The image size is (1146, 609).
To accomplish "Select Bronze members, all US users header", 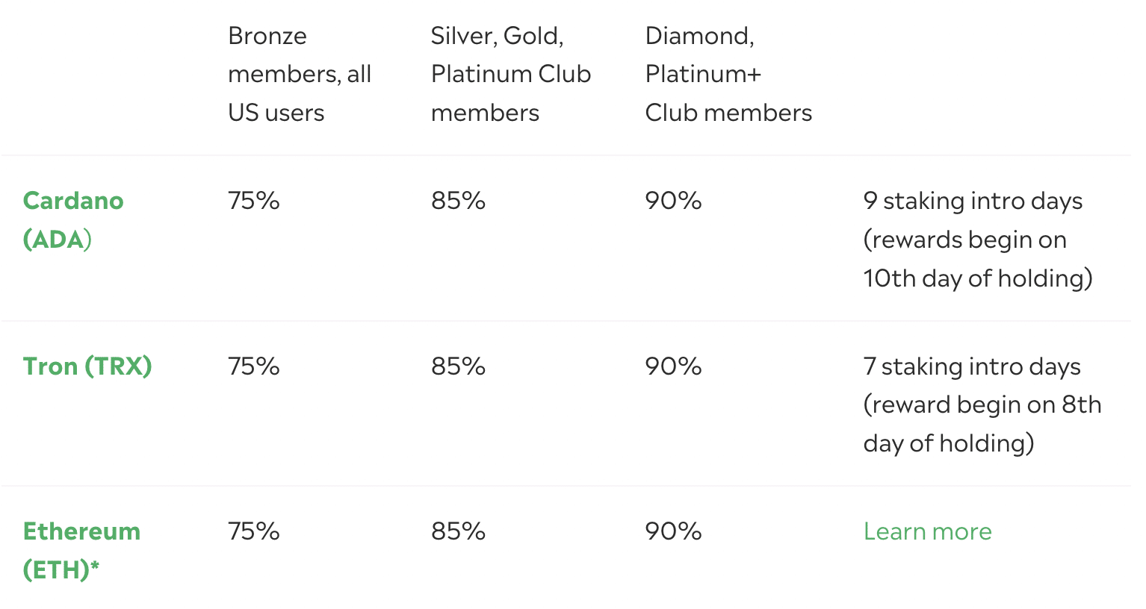I will point(300,74).
